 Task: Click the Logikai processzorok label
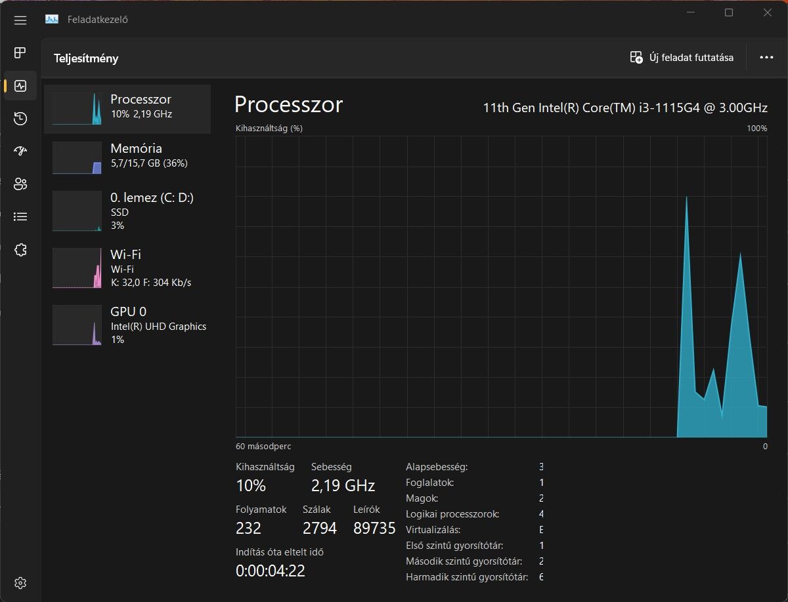click(452, 514)
